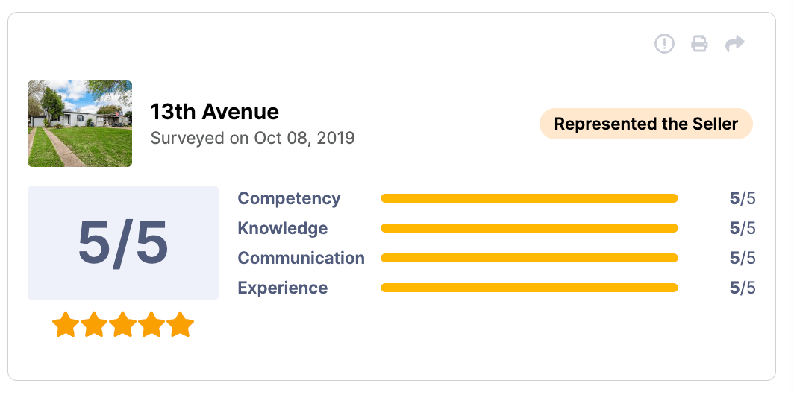This screenshot has width=794, height=395.
Task: Click the report issue exclamation icon
Action: (x=664, y=44)
